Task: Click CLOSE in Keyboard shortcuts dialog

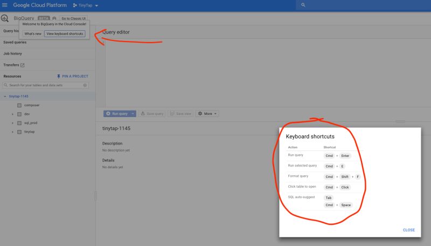Action: click(409, 230)
